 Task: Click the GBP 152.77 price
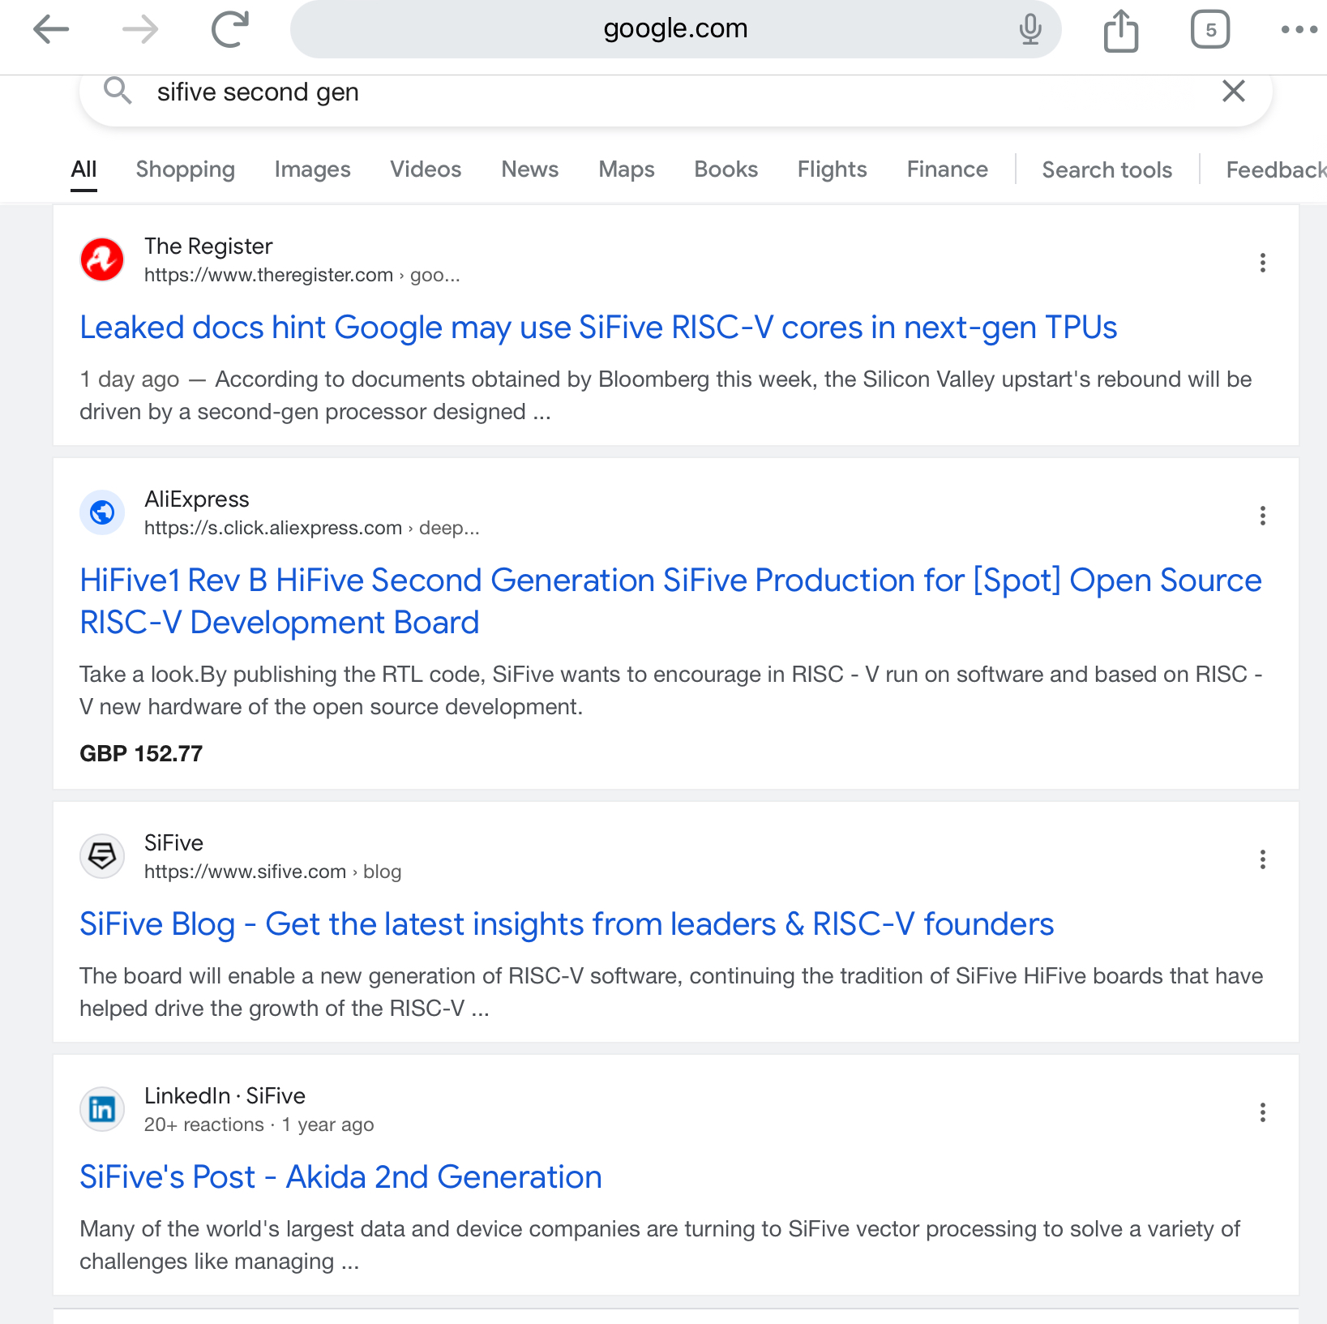pos(141,754)
